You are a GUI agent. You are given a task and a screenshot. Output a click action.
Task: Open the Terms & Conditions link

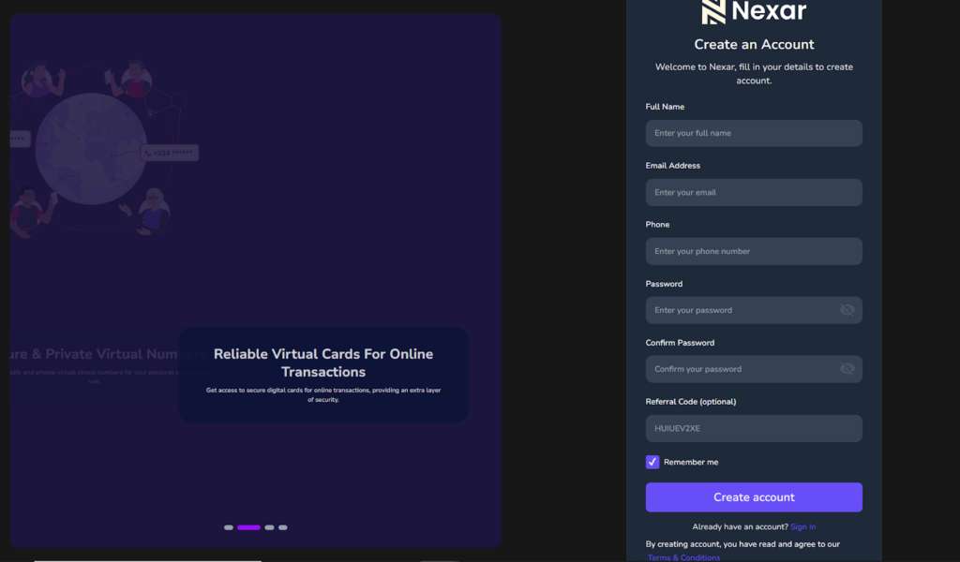683,557
